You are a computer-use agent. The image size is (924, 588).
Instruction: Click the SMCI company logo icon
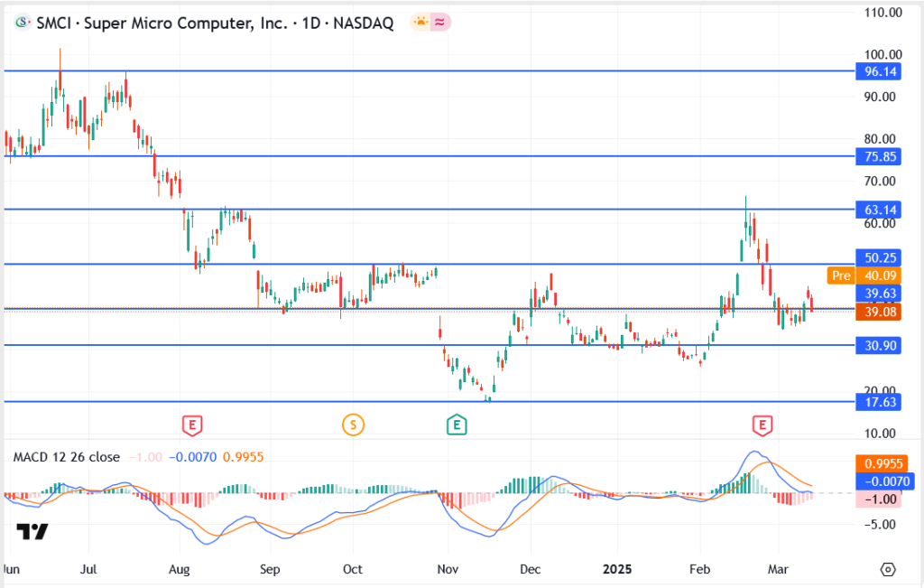[21, 23]
